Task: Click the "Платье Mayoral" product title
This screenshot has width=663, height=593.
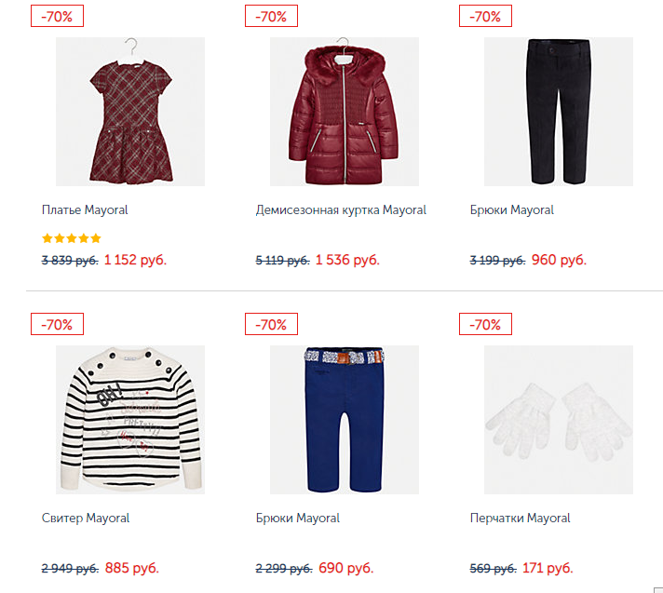Action: [85, 210]
